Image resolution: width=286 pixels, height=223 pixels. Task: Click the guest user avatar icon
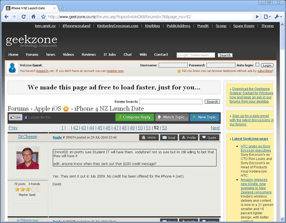(x=12, y=68)
